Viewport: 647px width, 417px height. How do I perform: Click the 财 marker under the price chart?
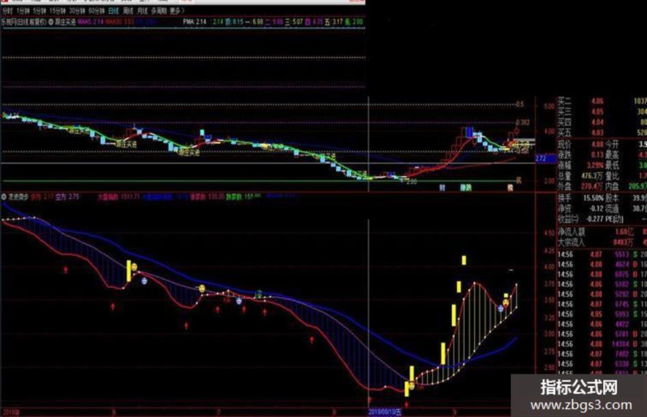coord(442,188)
